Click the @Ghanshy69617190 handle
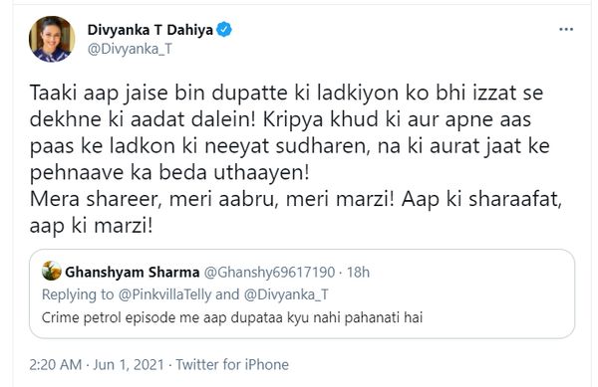The width and height of the screenshot is (598, 387). point(269,272)
